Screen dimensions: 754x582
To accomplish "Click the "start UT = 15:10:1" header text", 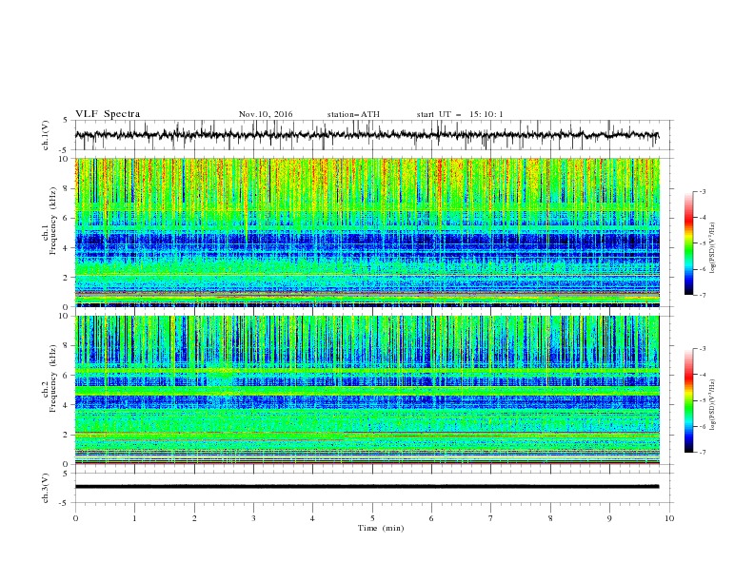I will coord(460,114).
